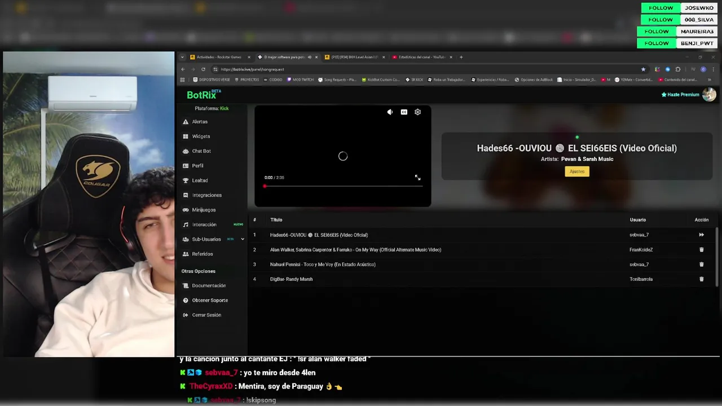Toggle captions CC in the player
The height and width of the screenshot is (406, 722).
[x=404, y=112]
